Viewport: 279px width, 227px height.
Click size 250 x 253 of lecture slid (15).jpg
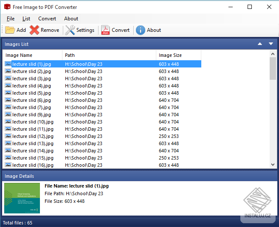[169, 158]
